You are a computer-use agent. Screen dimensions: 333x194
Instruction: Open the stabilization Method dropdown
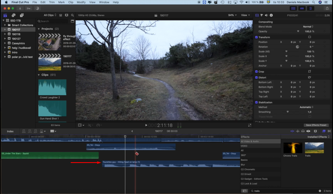306,107
